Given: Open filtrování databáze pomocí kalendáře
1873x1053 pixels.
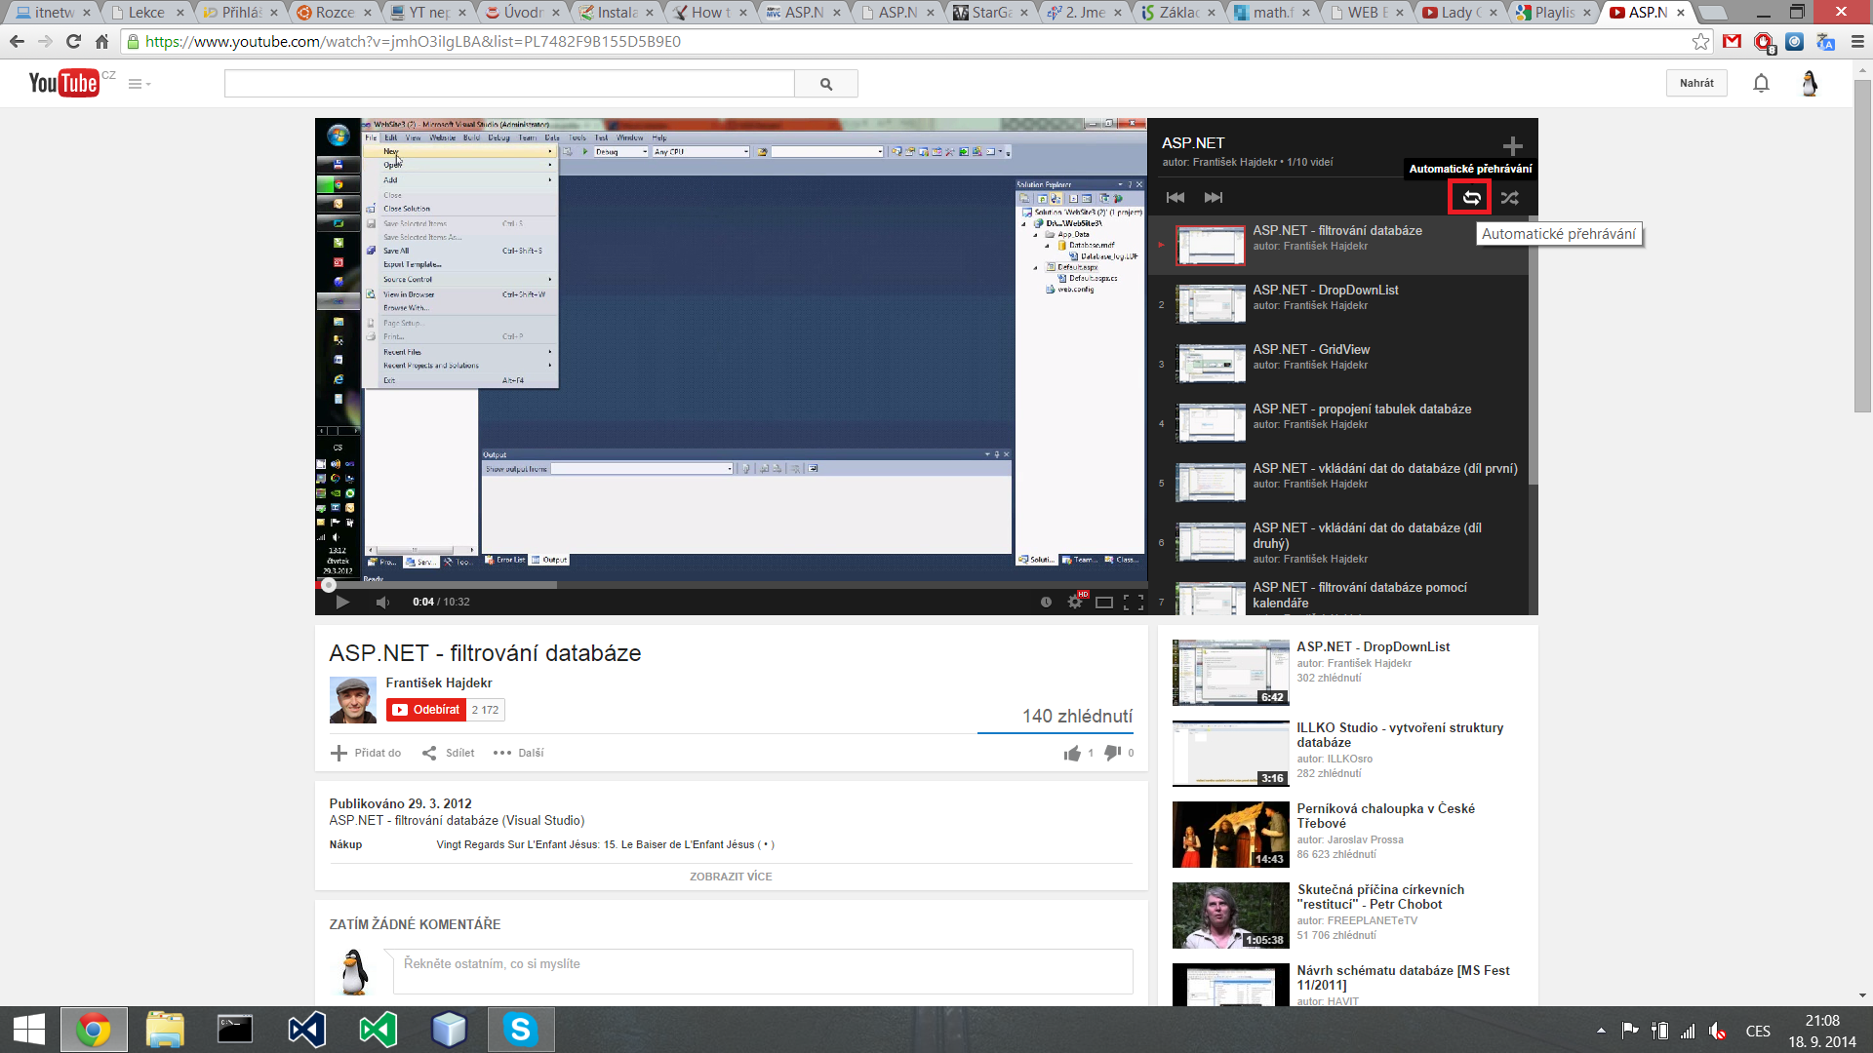Looking at the screenshot, I should (1337, 597).
